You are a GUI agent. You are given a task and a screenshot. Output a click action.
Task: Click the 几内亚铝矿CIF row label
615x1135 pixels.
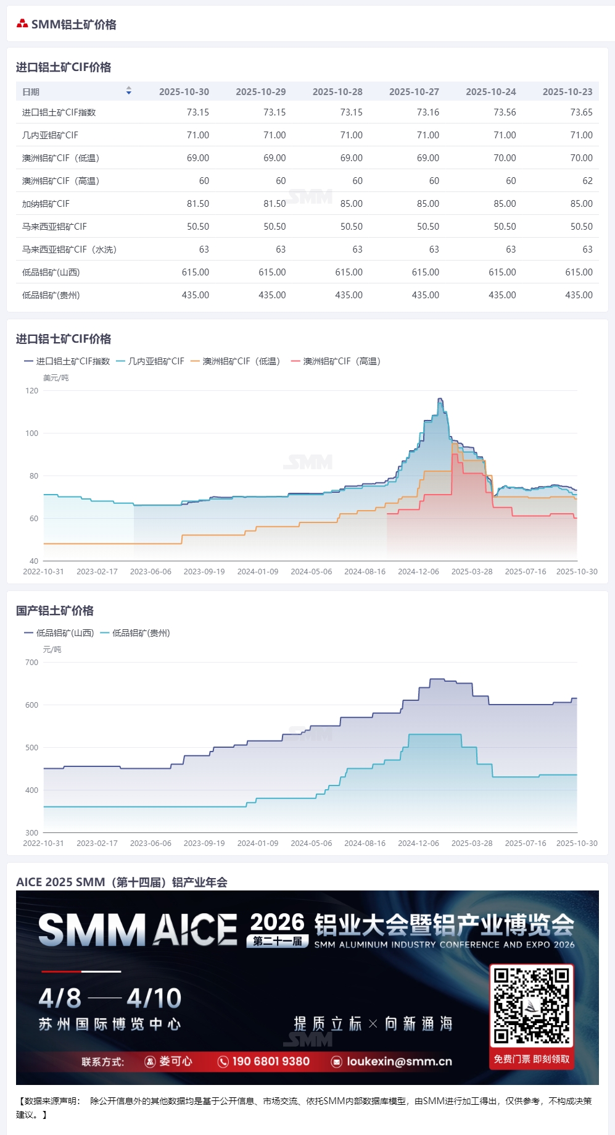(x=50, y=135)
